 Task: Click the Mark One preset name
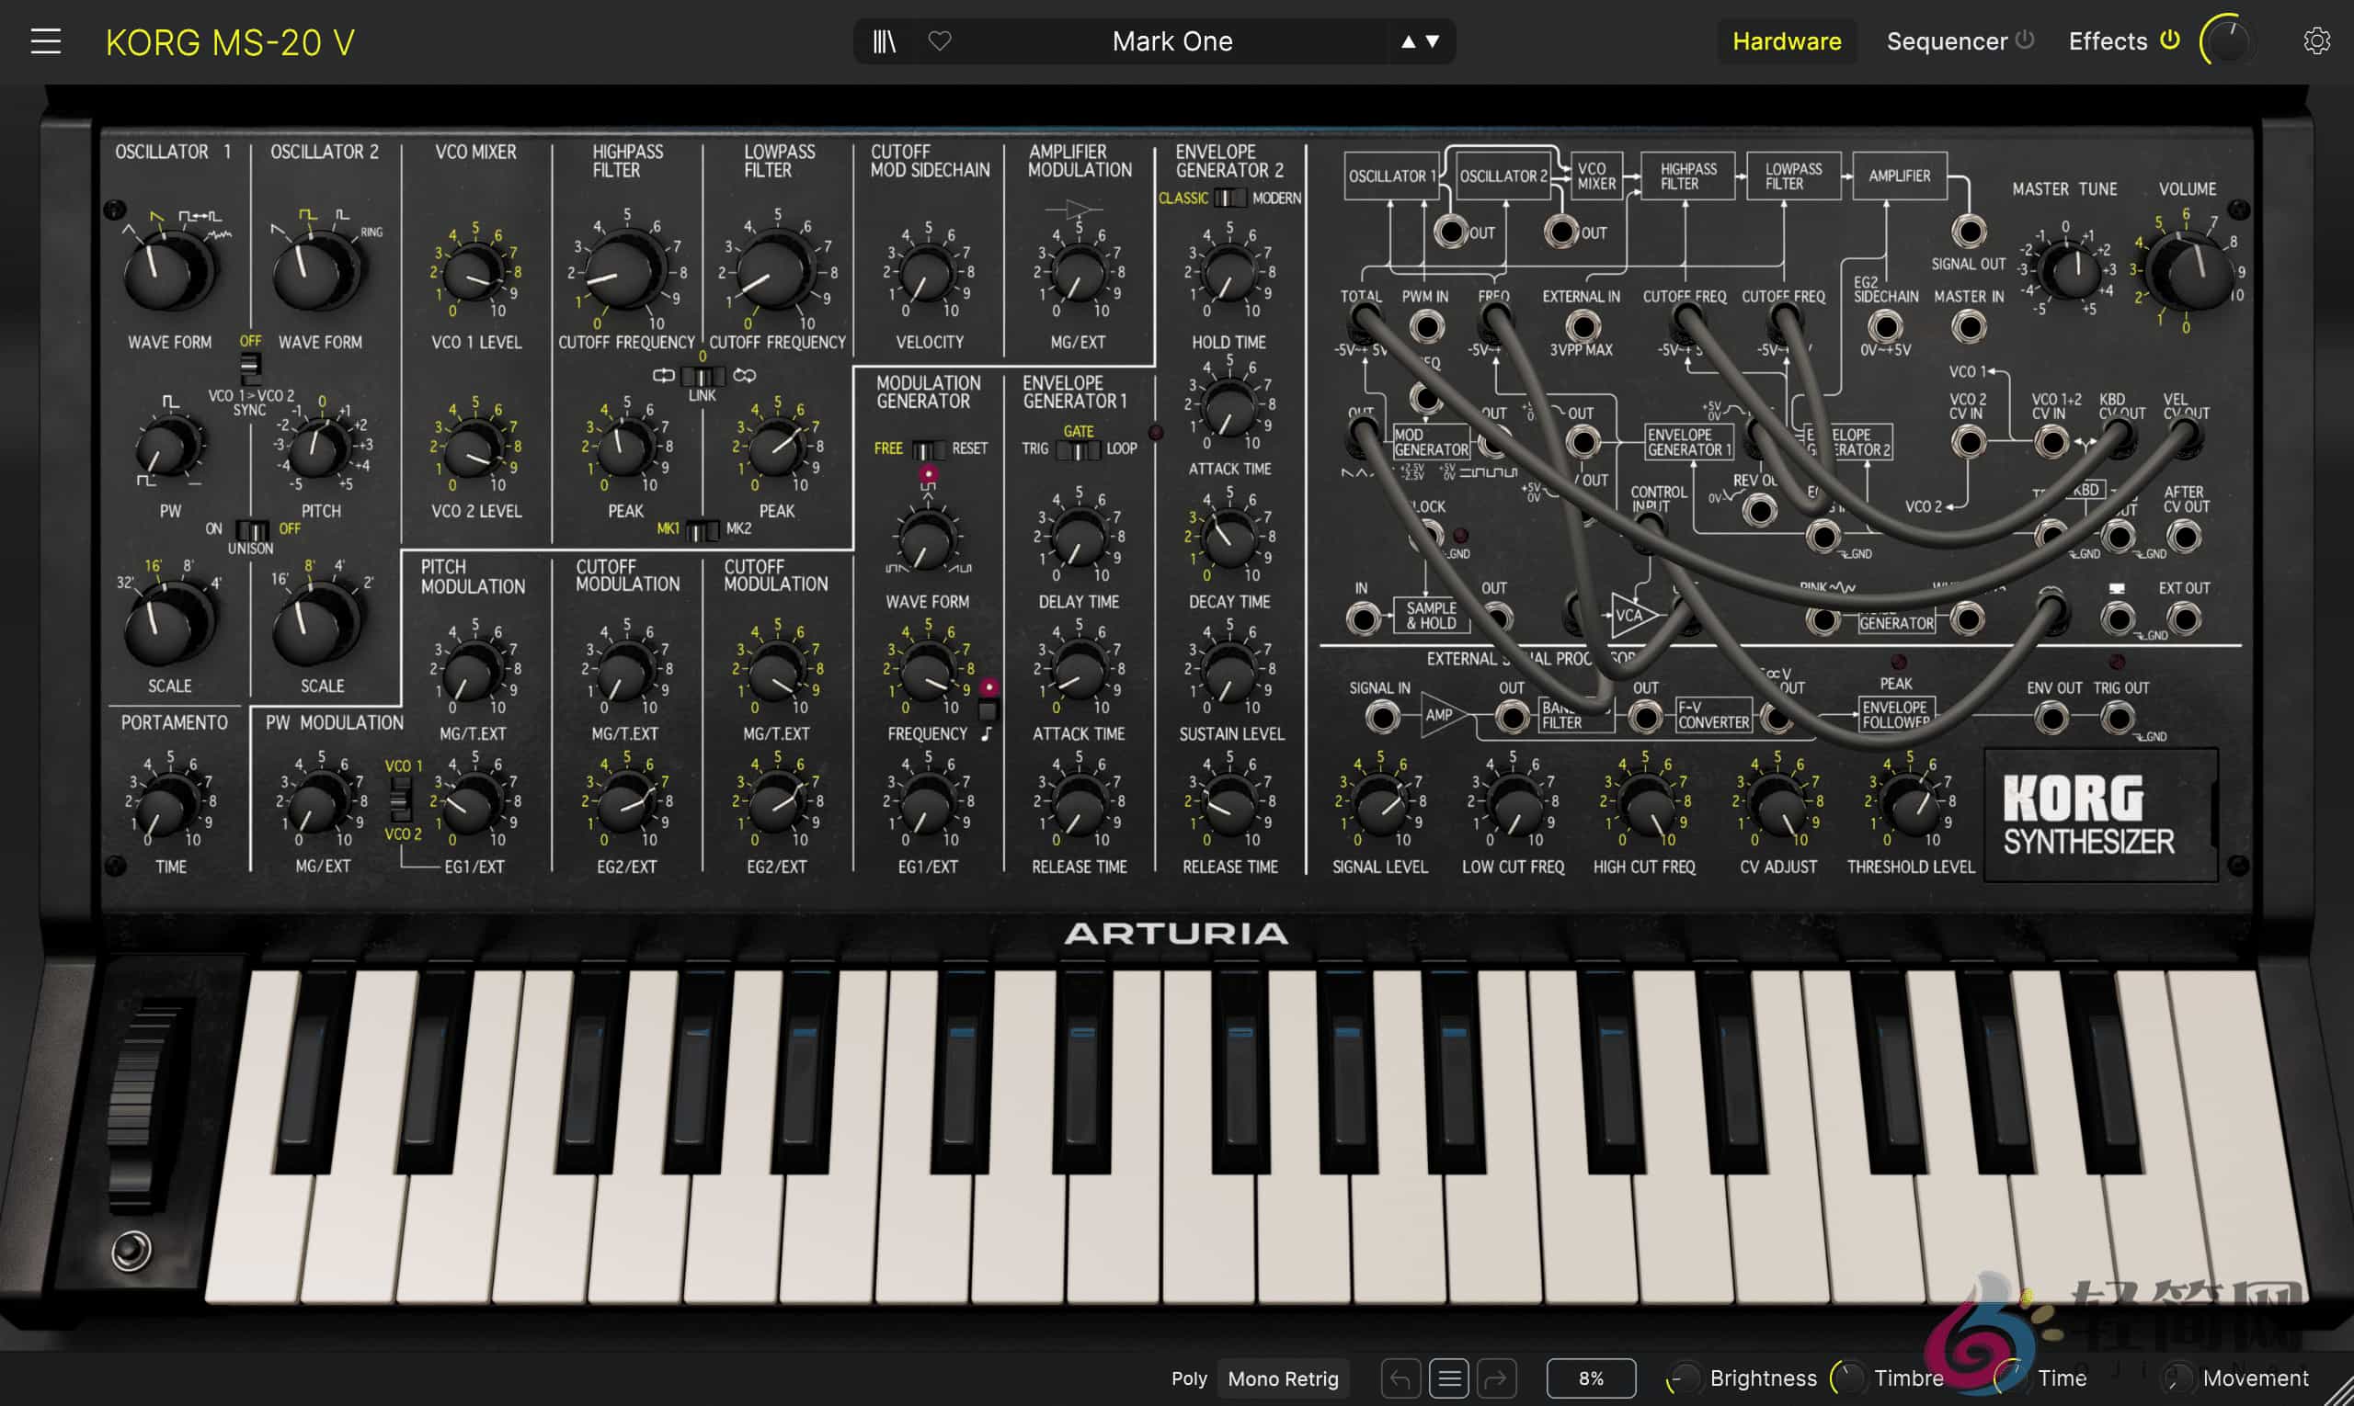click(1172, 40)
